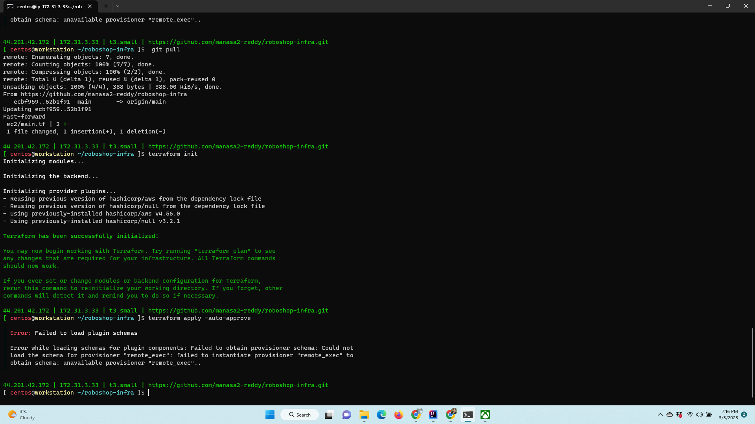Click the 'terraform apply -auto-approve' command text
Image resolution: width=755 pixels, height=424 pixels.
199,318
